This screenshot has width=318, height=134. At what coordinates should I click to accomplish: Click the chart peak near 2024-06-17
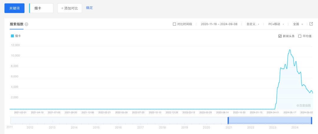pos(290,50)
